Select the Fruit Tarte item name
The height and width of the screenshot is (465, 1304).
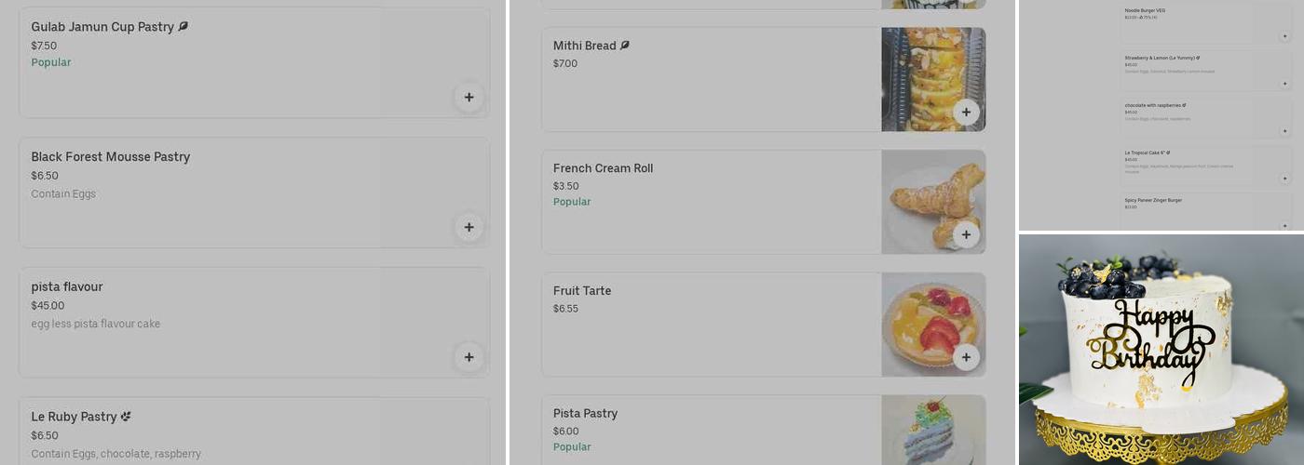coord(582,291)
